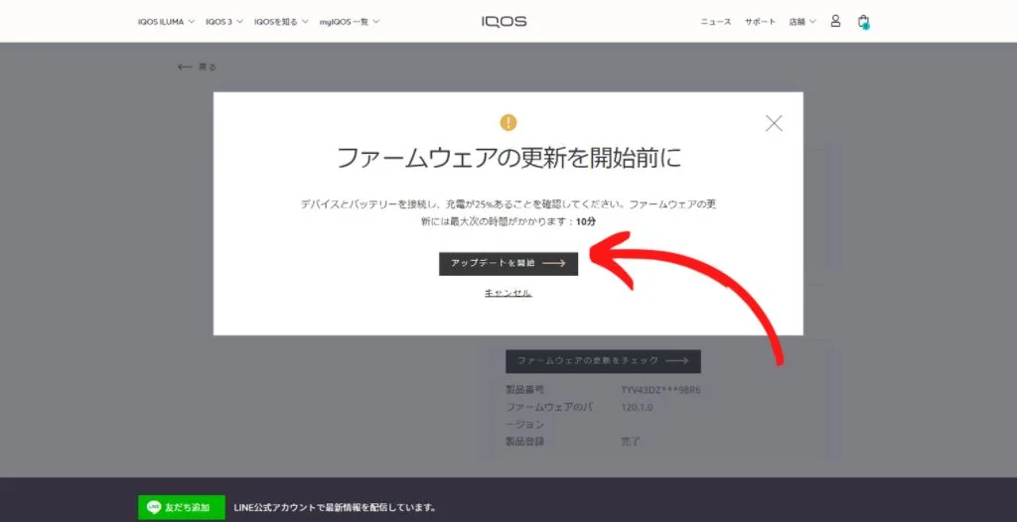Click the 完了 registration status
This screenshot has height=522, width=1017.
tap(631, 442)
